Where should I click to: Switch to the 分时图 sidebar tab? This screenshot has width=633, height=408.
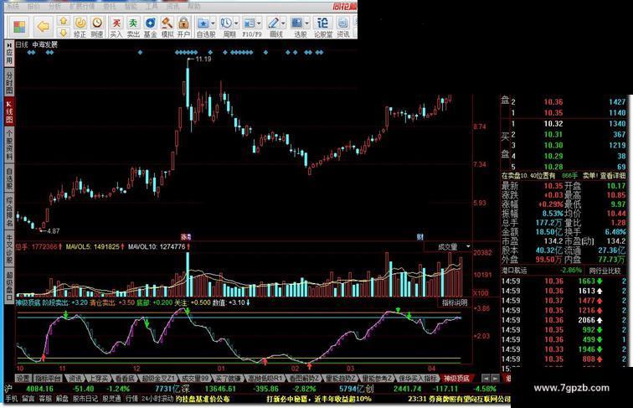(x=9, y=82)
